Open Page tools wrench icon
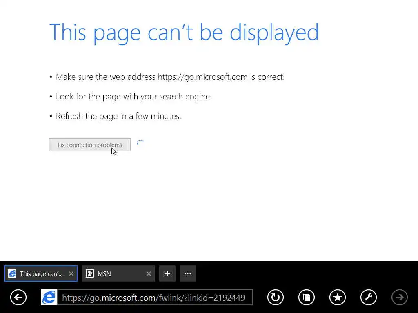The height and width of the screenshot is (313, 418). coord(369,297)
